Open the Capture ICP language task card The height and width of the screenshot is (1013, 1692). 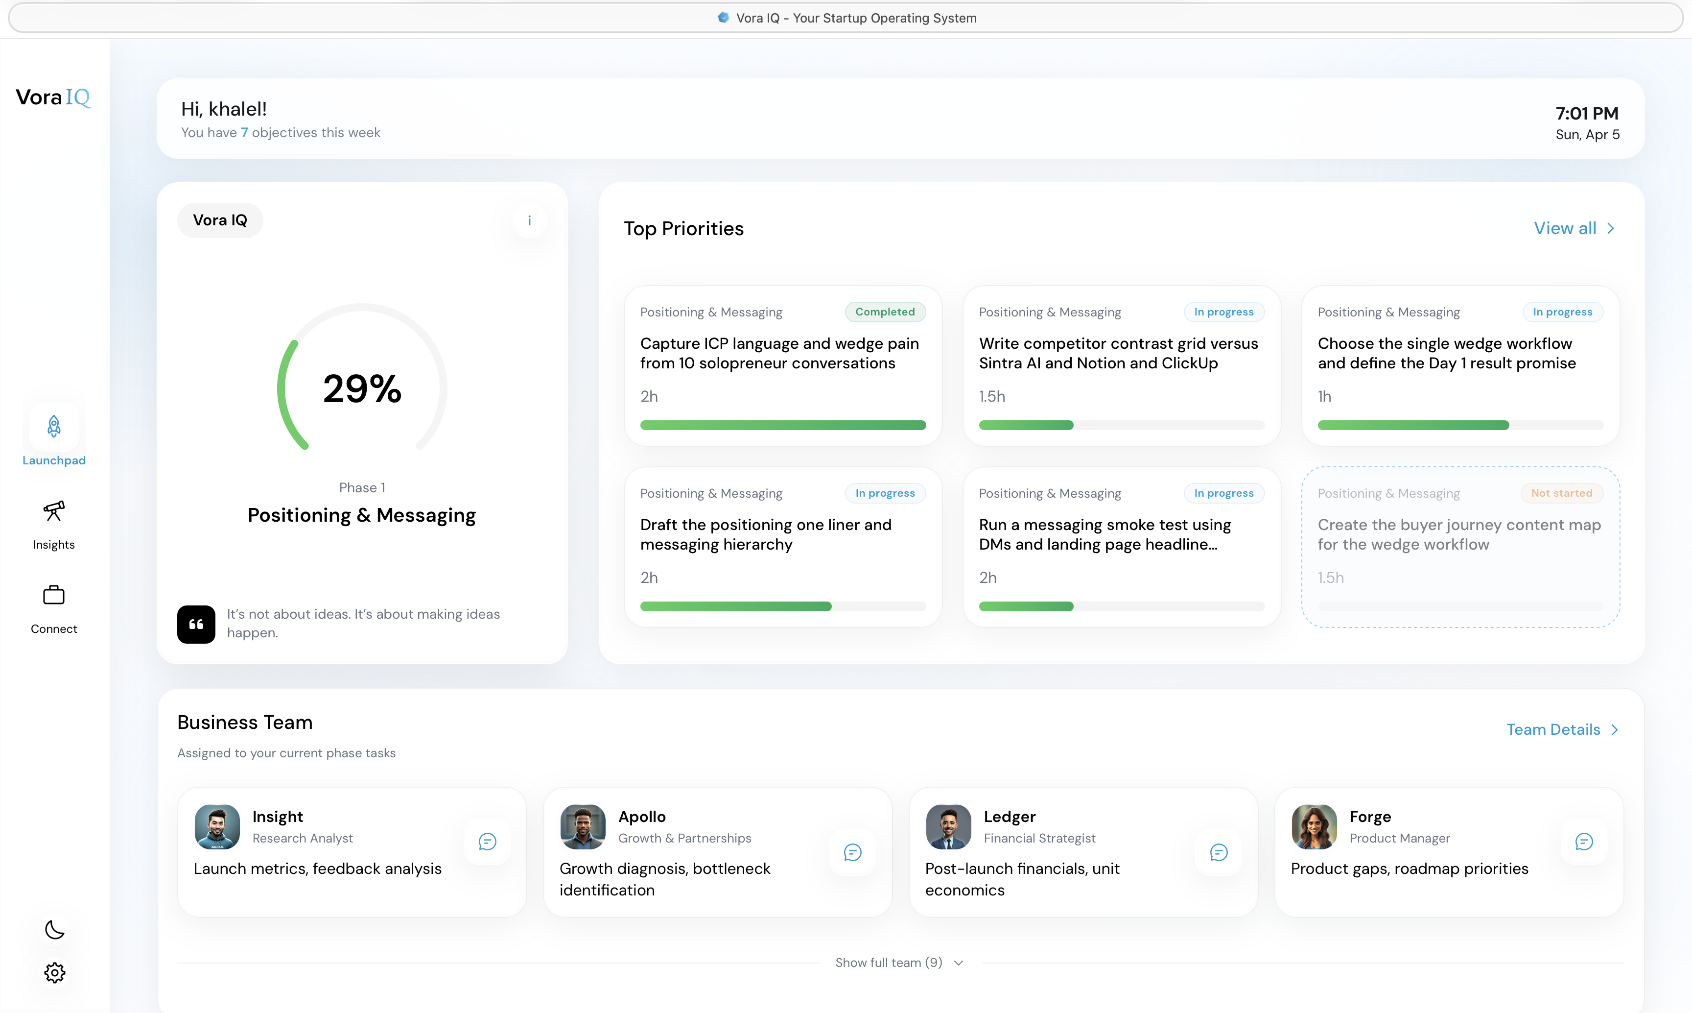(782, 366)
